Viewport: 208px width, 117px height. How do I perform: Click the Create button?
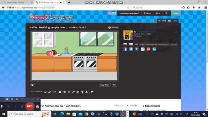(175, 13)
